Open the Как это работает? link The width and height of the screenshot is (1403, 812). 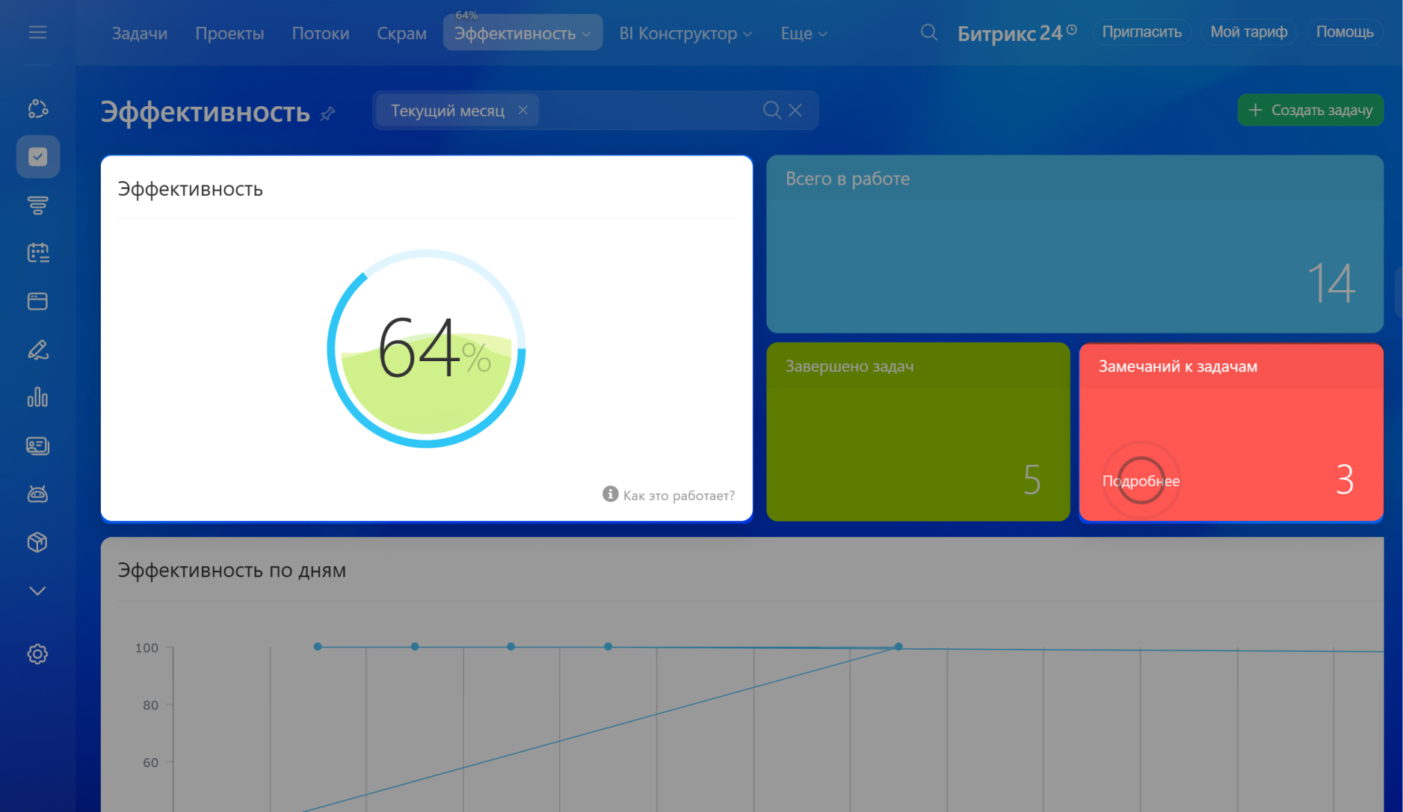[679, 495]
